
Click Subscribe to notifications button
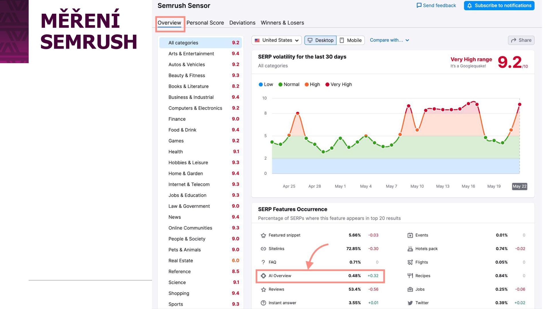[499, 5]
